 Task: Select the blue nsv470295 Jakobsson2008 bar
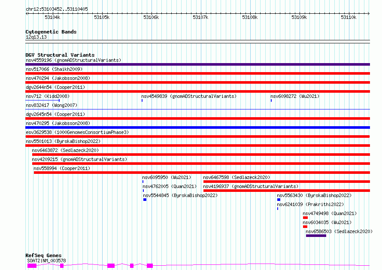coord(197,127)
